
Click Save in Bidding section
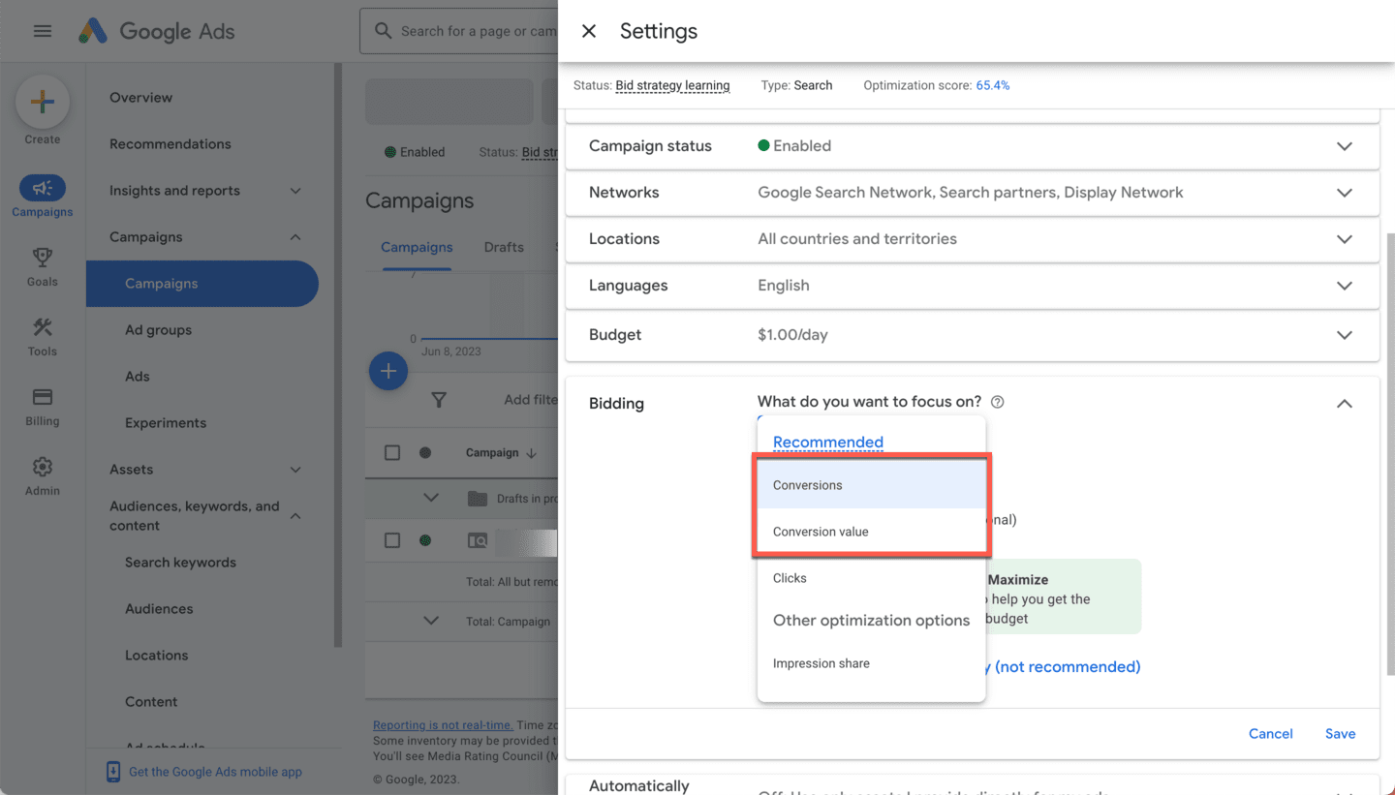tap(1340, 734)
